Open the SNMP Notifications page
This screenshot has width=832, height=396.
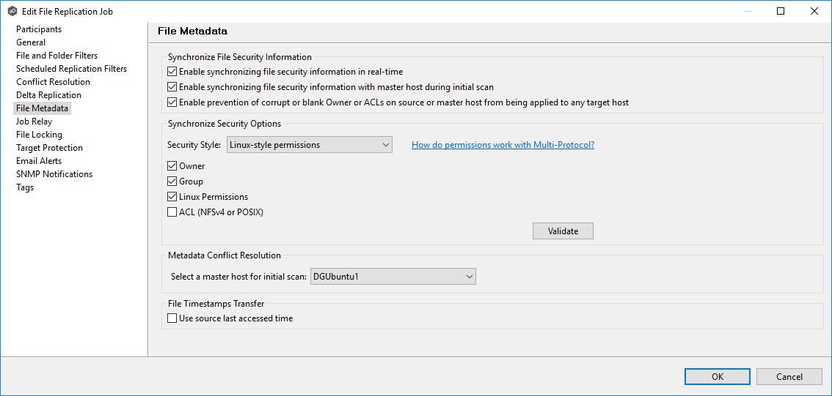[x=54, y=174]
